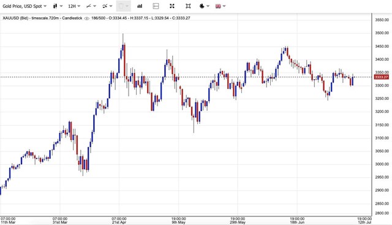Toggle the crosshair grid layout icon
392x225 pixels.
[x=156, y=6]
